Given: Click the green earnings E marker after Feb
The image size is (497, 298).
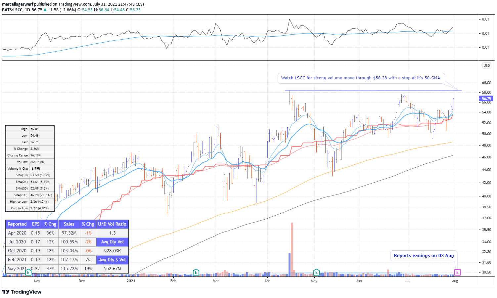Looking at the screenshot, I should tap(196, 272).
